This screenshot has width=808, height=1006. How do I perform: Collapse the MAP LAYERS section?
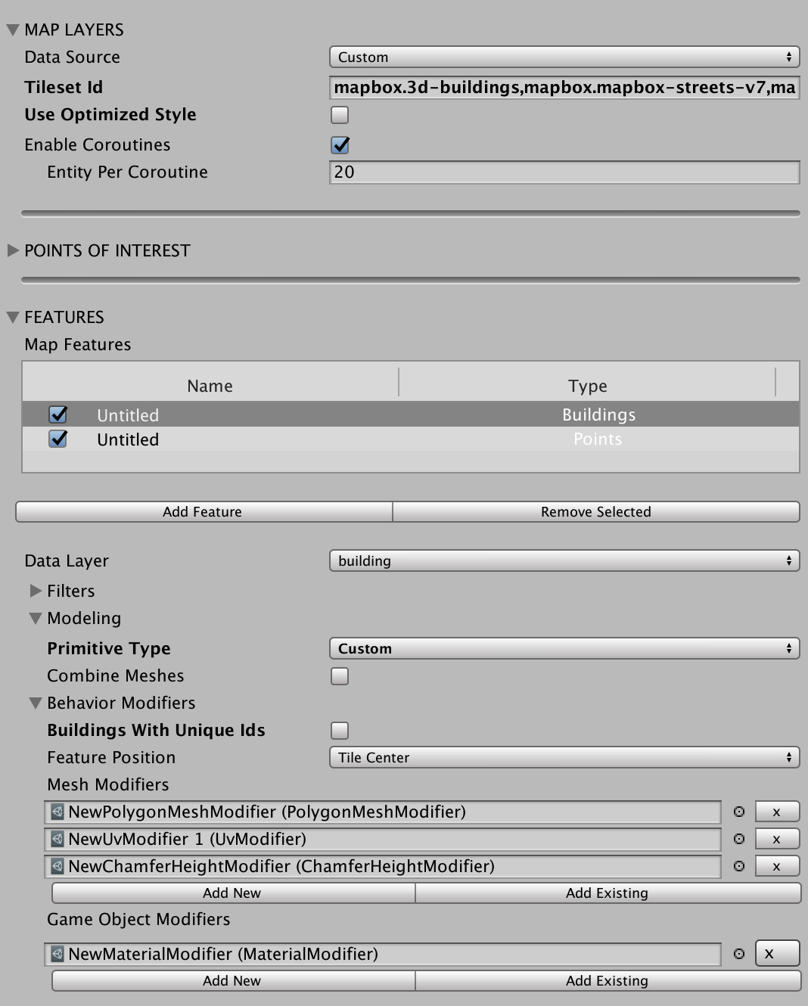point(12,29)
